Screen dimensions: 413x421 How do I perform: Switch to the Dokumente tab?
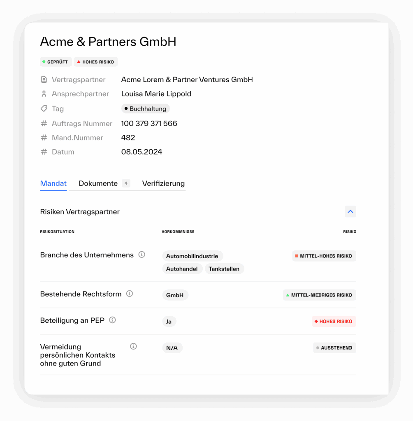(98, 183)
